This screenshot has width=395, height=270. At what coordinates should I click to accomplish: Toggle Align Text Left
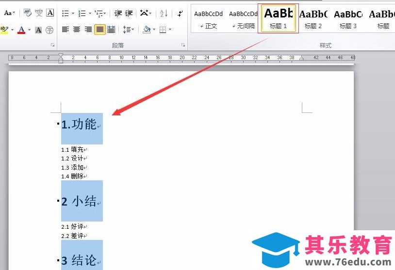(66, 30)
